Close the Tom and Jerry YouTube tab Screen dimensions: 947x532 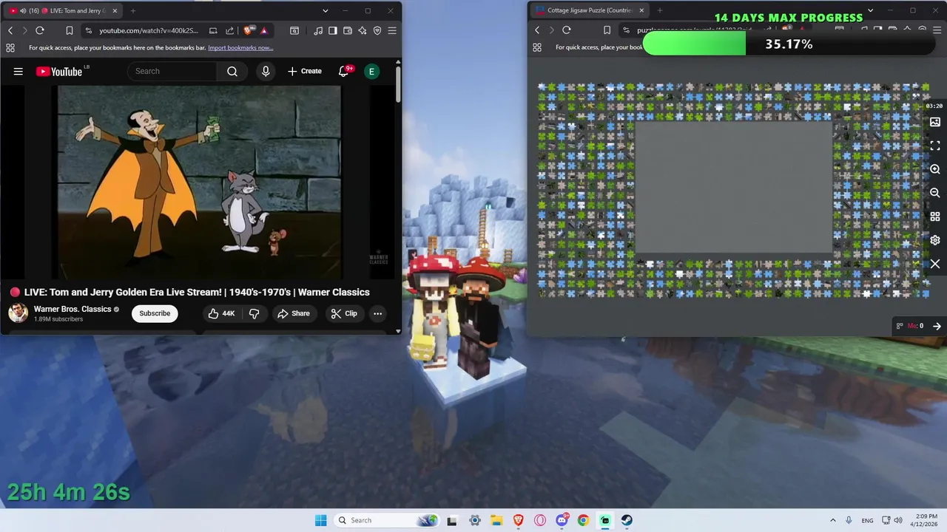click(115, 10)
